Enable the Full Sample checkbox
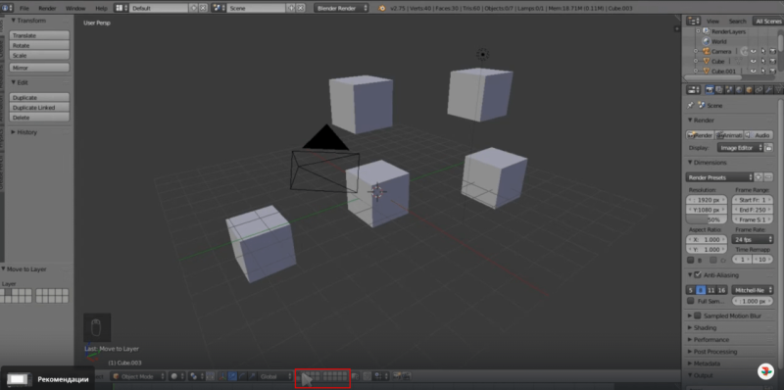Viewport: 784px width, 390px height. pos(691,301)
